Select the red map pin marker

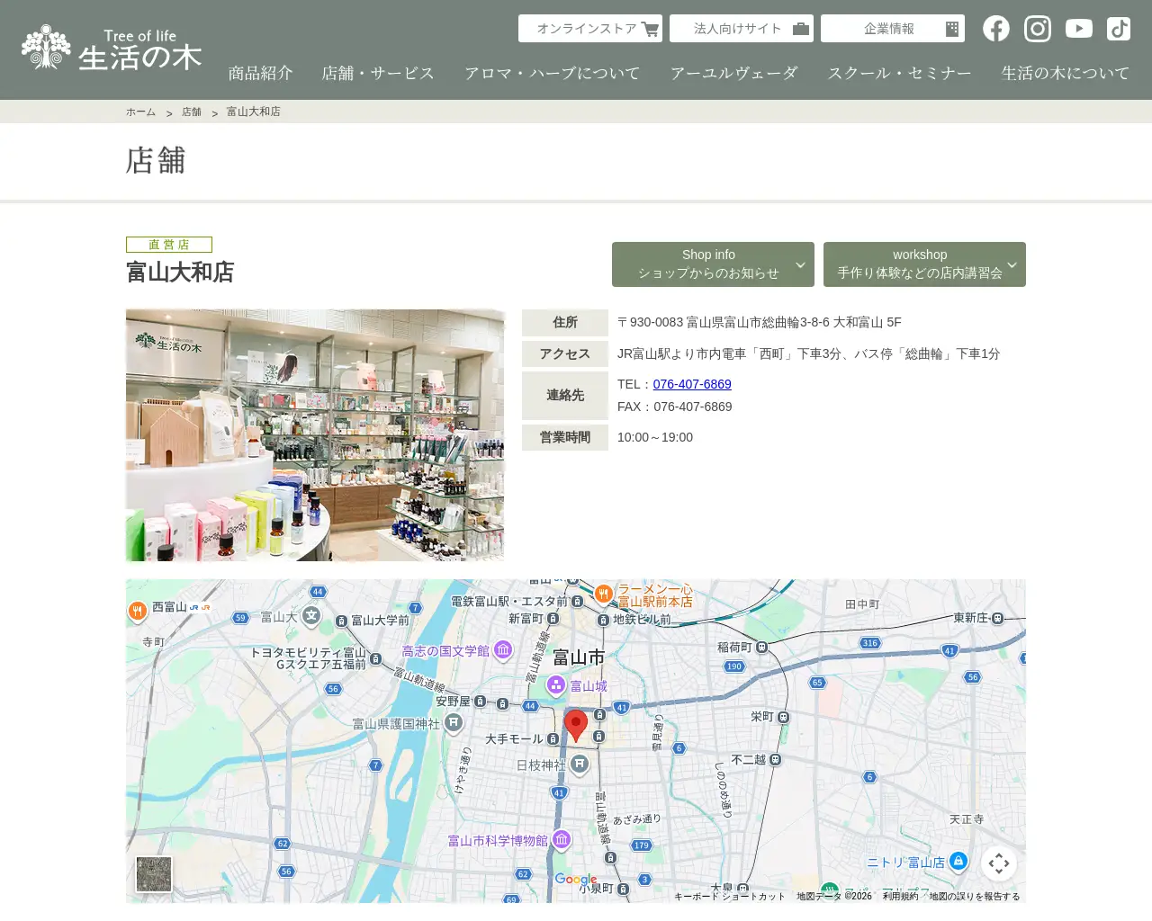click(576, 721)
